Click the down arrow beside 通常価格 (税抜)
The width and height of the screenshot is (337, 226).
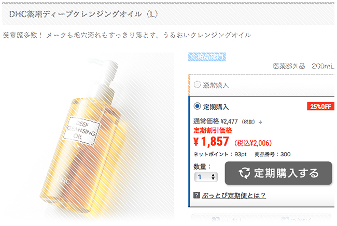coord(260,122)
